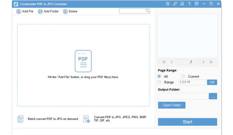
Task: Click the Add Folder icon
Action: pos(40,11)
